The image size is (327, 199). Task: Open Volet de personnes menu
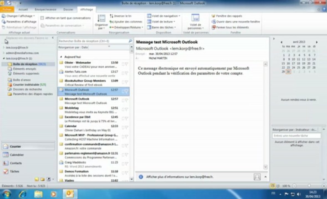[195, 22]
